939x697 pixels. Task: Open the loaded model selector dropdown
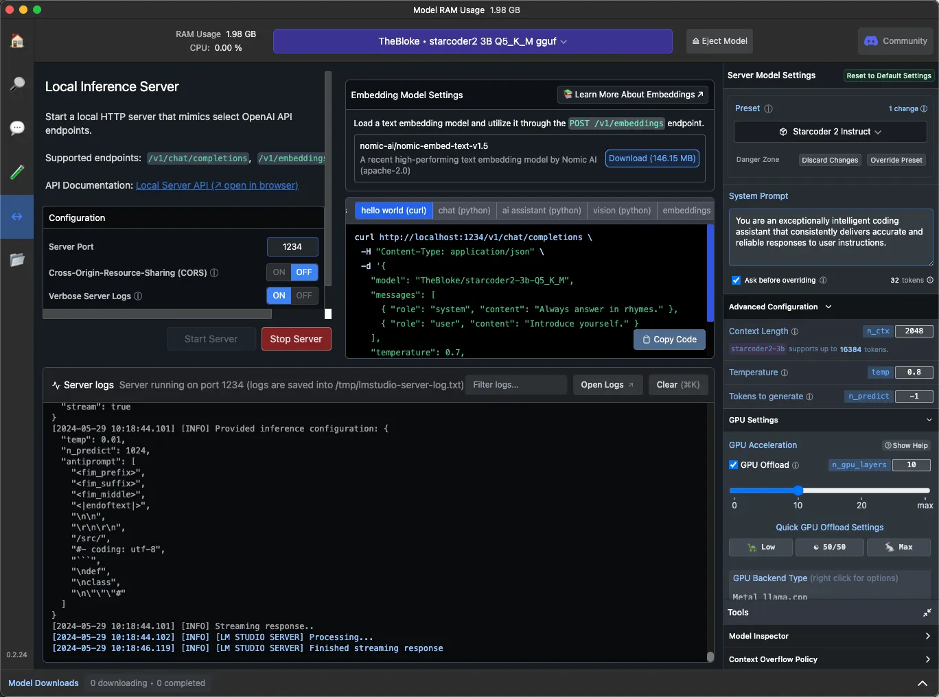coord(472,41)
